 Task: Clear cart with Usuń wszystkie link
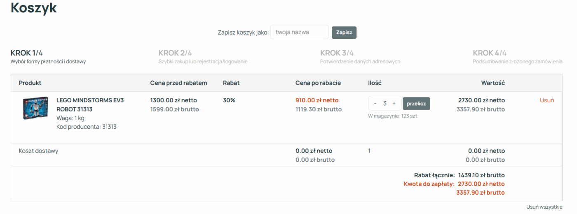(x=544, y=207)
